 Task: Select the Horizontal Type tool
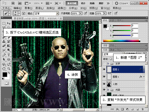[x=9, y=55]
